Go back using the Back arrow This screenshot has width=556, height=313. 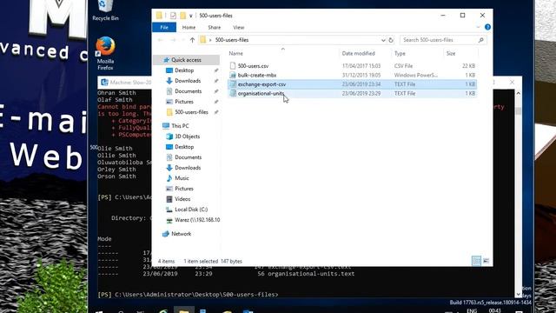(x=161, y=40)
